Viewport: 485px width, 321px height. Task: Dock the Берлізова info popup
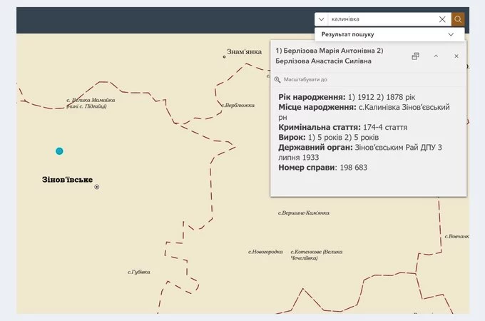coord(415,56)
